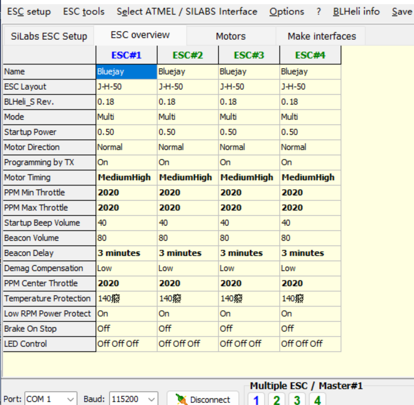Click the BLHeli_S Rev. 0.18 cell for ESC#2
414x405 pixels.
click(188, 102)
